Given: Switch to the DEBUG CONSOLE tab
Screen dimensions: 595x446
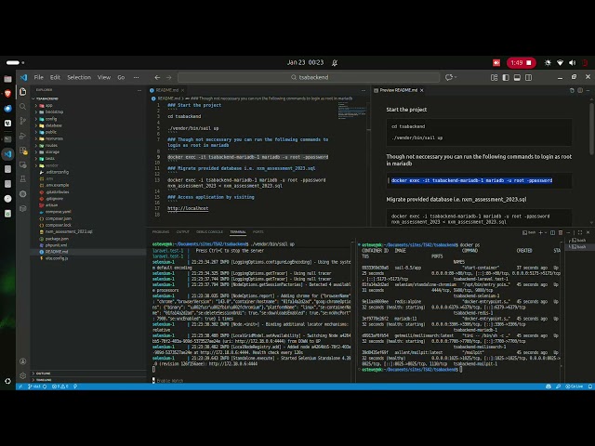Looking at the screenshot, I should (209, 231).
